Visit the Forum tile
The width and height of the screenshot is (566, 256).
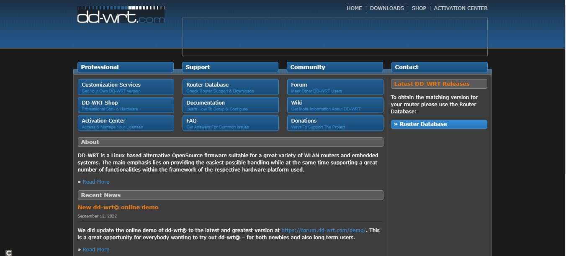[335, 87]
